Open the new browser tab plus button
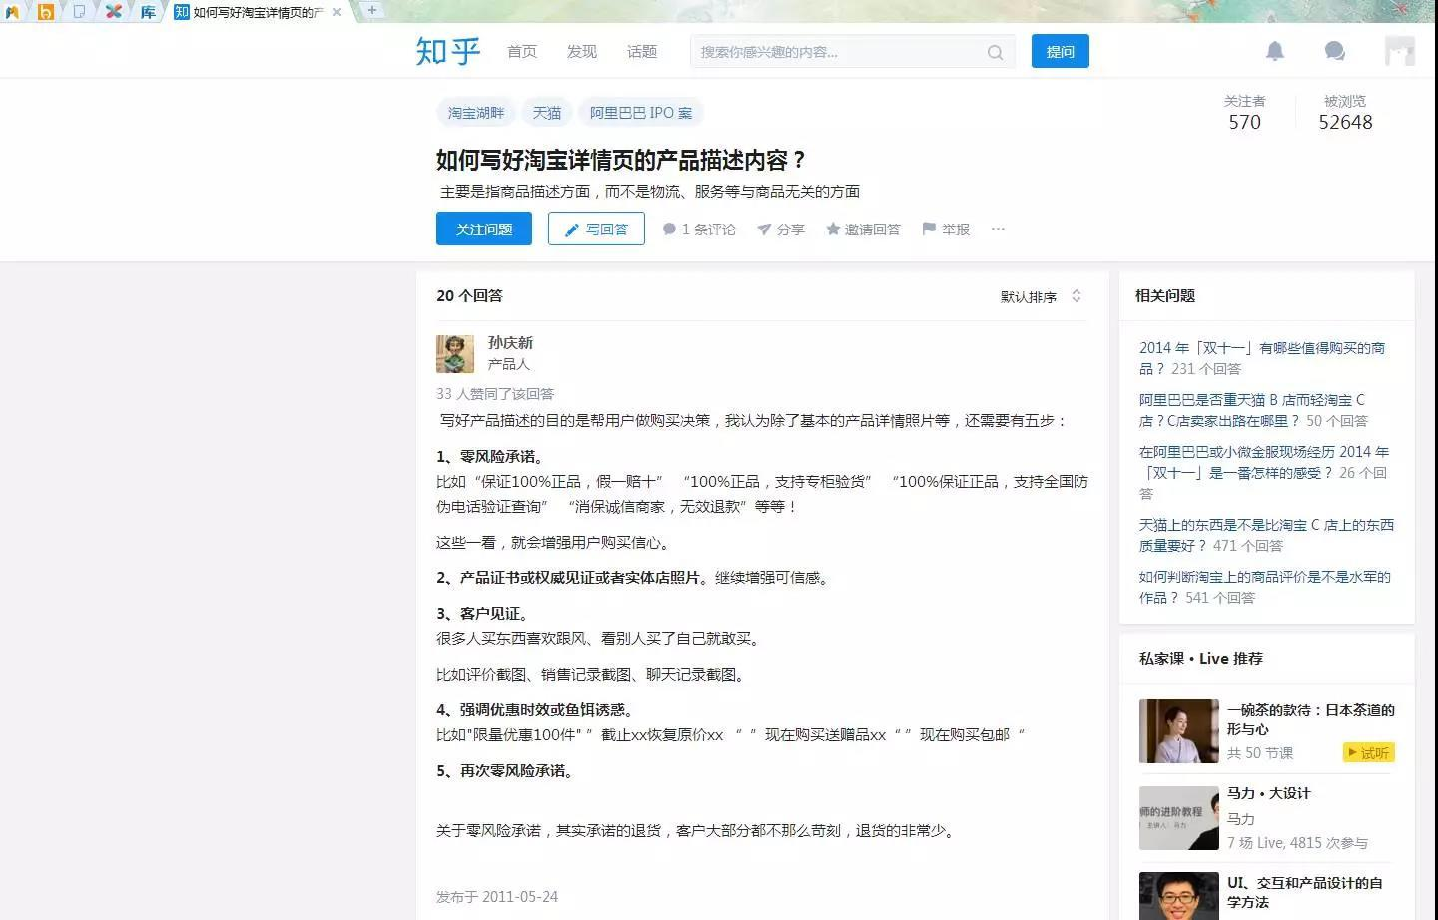 coord(371,10)
